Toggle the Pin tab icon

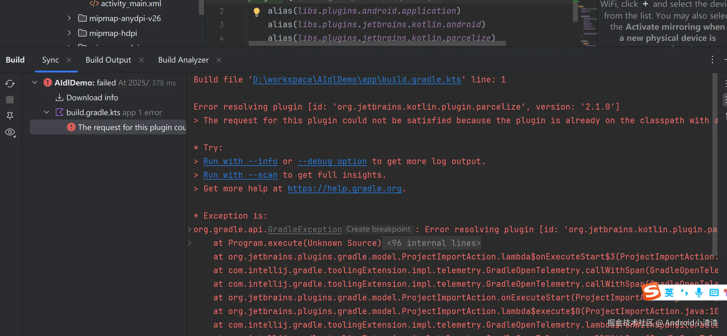point(10,116)
